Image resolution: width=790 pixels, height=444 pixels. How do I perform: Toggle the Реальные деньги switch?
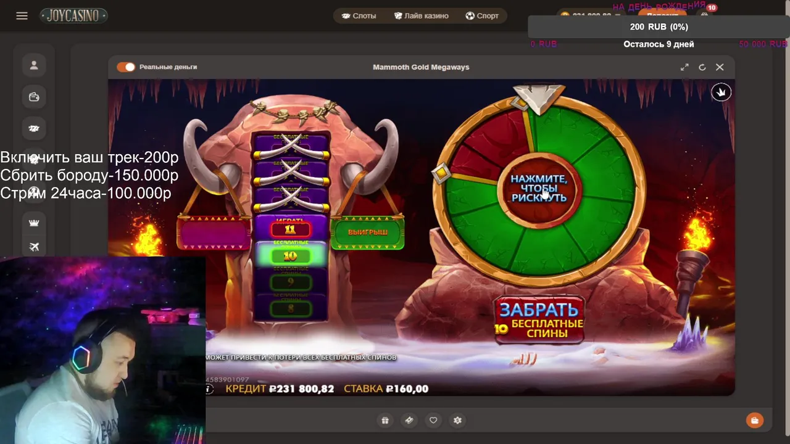(x=126, y=67)
